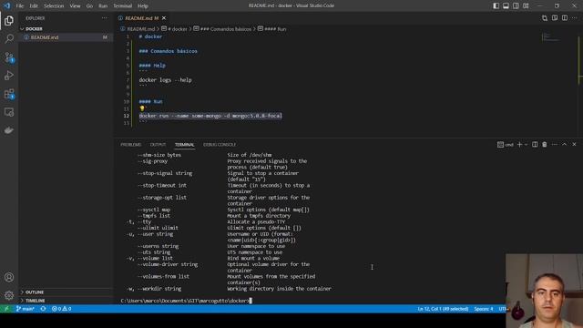Toggle Panel layout icon in title bar

tap(506, 5)
